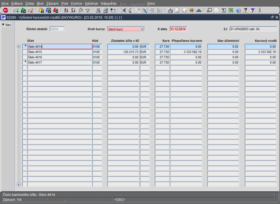Click the printer icon in toolbar
The image size is (280, 204).
98,10
